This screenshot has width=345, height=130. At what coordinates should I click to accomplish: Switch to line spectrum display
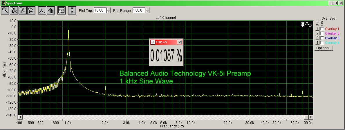pos(42,10)
